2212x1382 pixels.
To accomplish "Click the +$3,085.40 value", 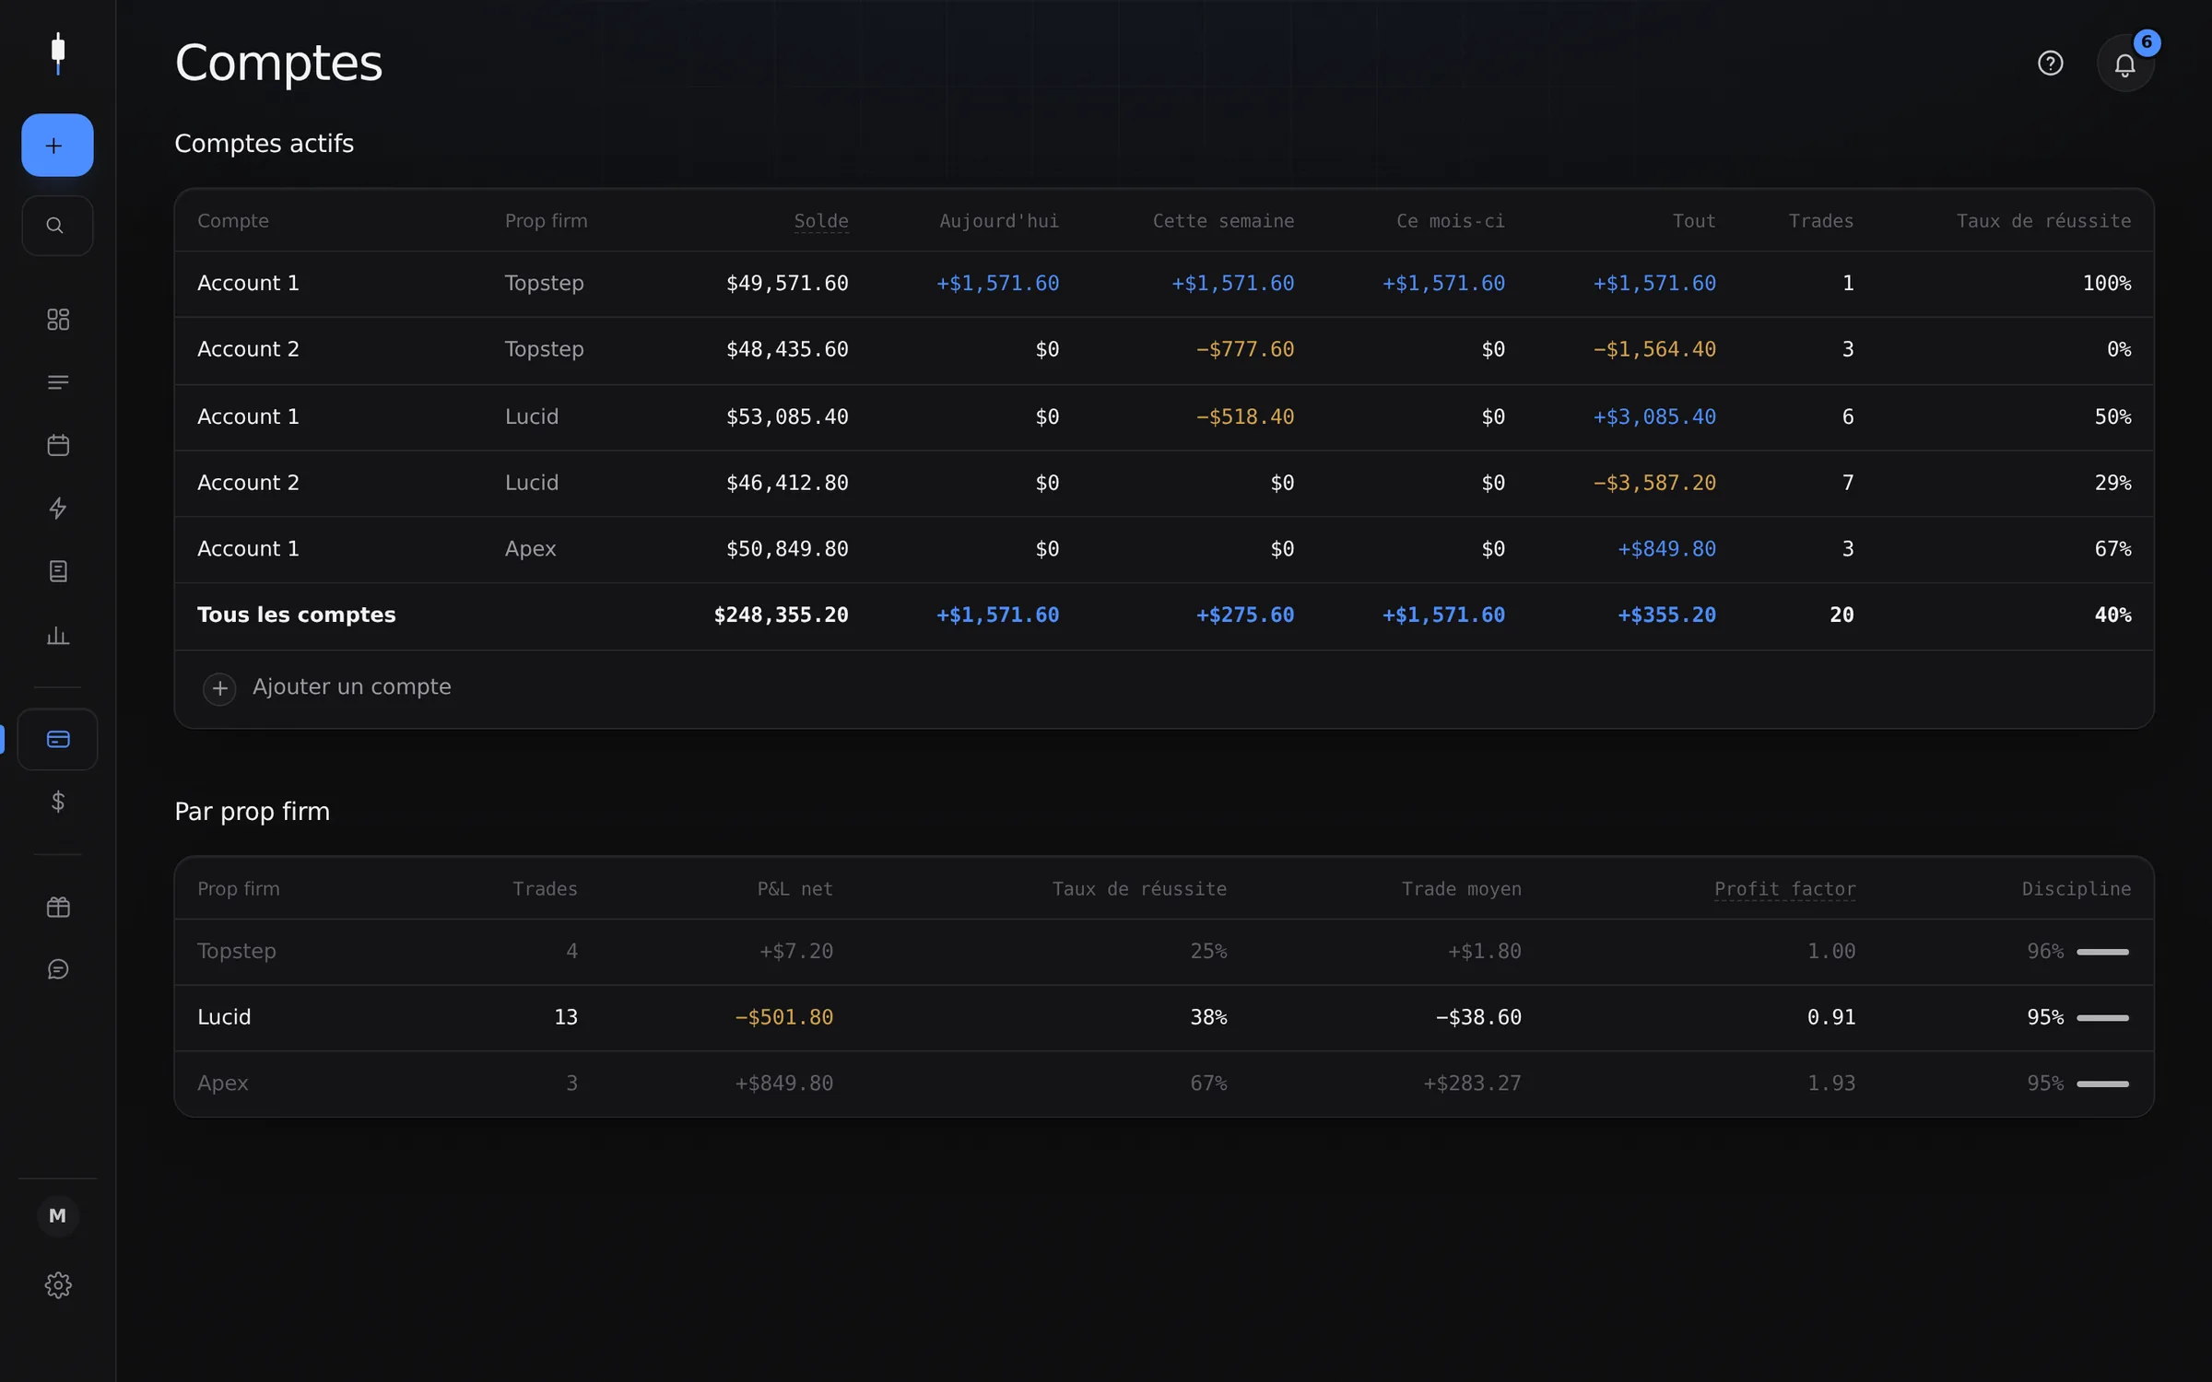I will 1654,417.
